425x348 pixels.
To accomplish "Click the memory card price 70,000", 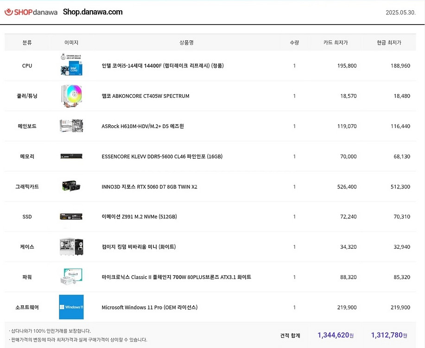I will click(x=349, y=156).
